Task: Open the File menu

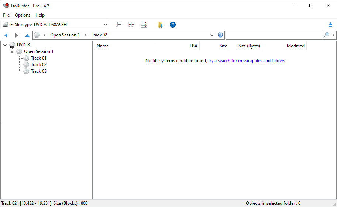Action: click(6, 15)
